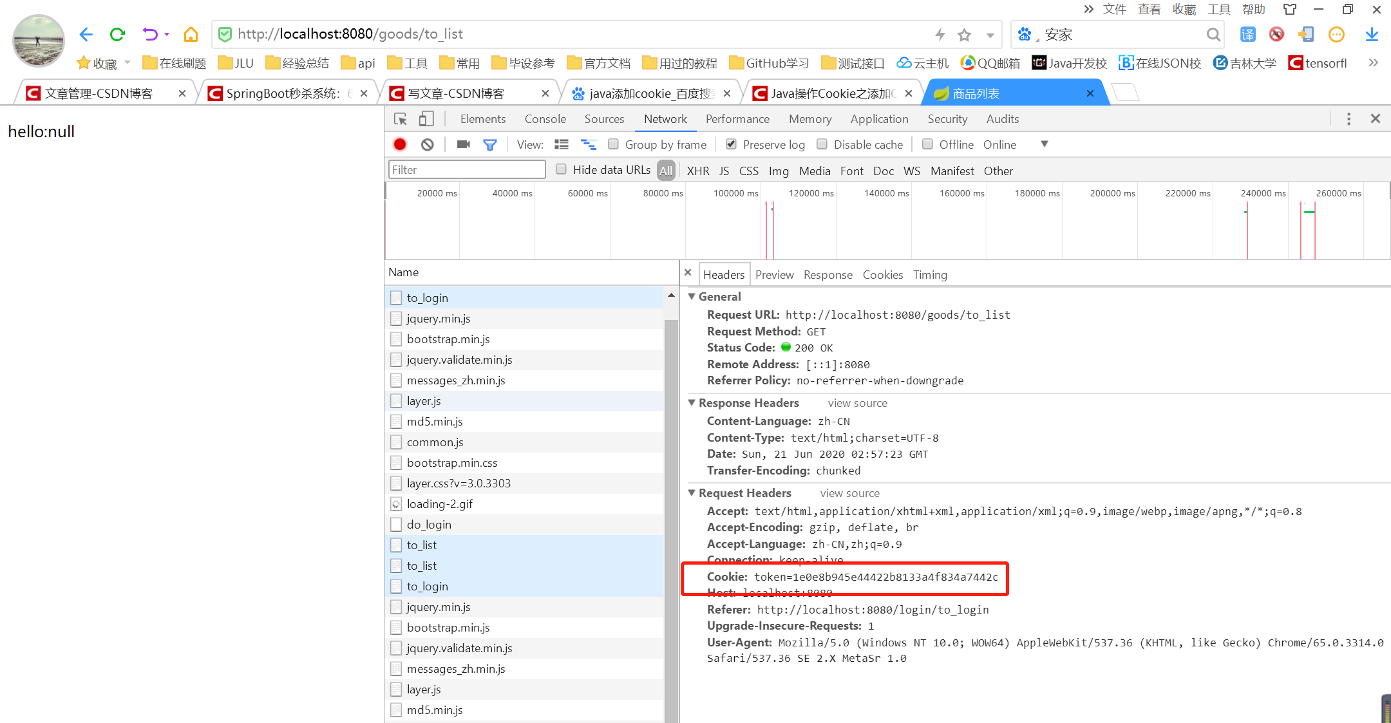Image resolution: width=1391 pixels, height=723 pixels.
Task: Click the page refresh icon
Action: (117, 34)
